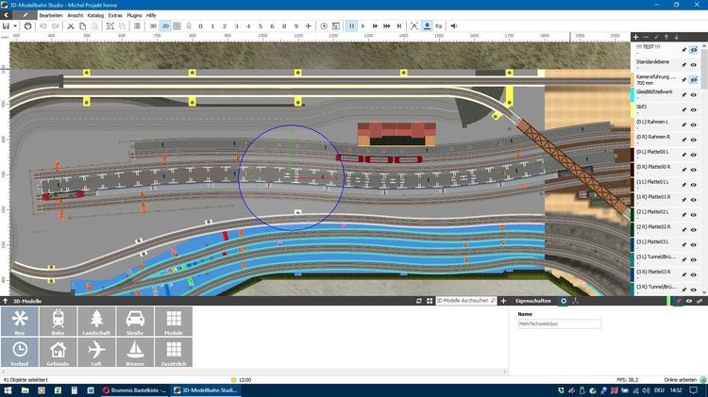
Task: Pause the simulation
Action: point(351,26)
